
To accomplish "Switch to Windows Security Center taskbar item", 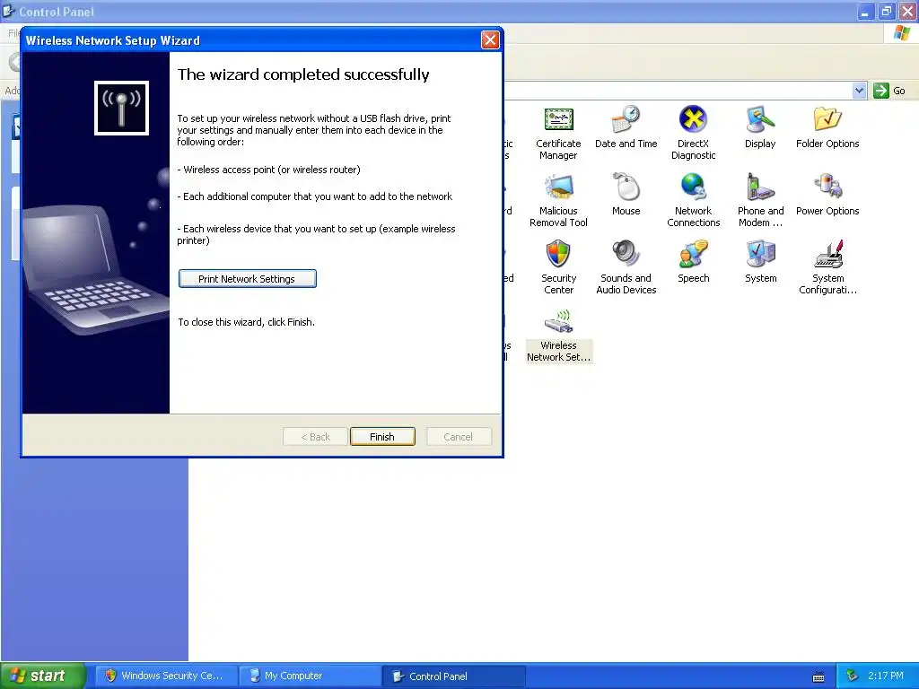I will click(166, 676).
